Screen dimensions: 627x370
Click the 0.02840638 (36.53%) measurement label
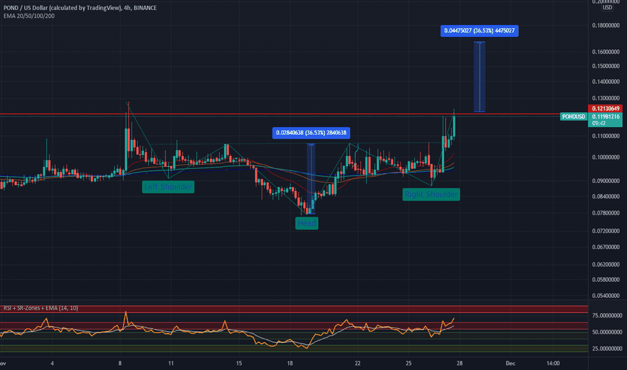tap(311, 133)
